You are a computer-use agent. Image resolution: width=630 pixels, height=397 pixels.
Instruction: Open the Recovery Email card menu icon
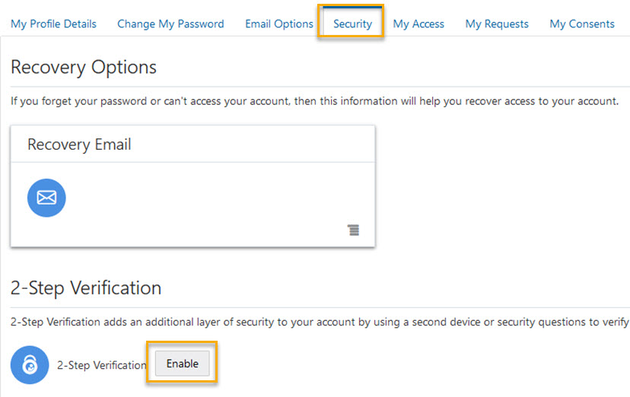coord(354,230)
